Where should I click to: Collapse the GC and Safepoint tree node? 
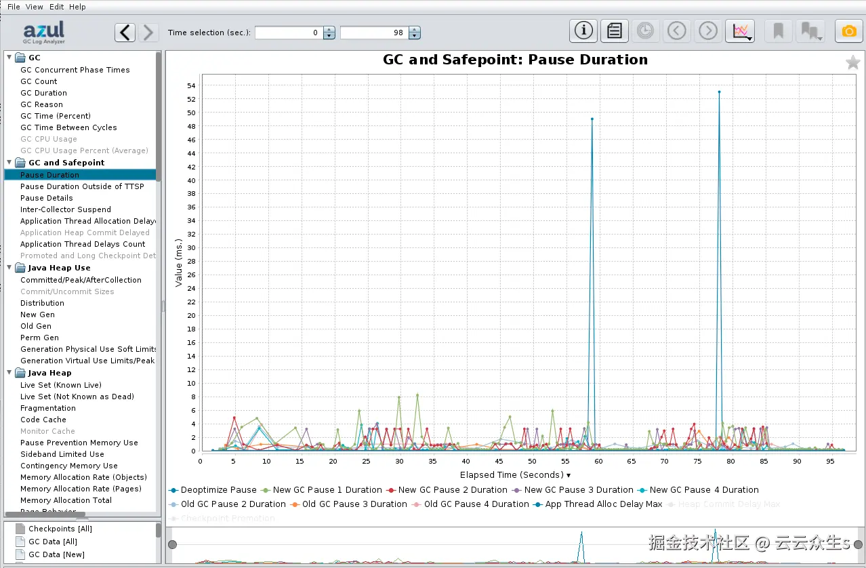coord(9,163)
